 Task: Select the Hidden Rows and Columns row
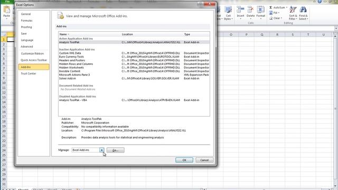coord(134,64)
